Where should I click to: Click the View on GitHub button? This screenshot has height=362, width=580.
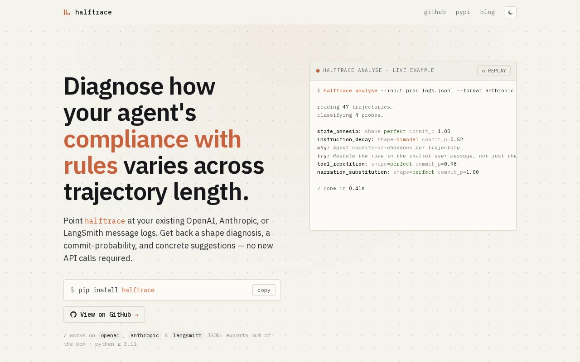point(104,314)
